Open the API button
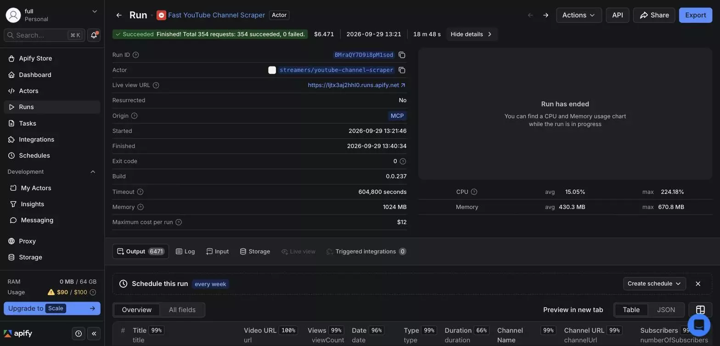Screen dimensions: 720x346 point(618,15)
